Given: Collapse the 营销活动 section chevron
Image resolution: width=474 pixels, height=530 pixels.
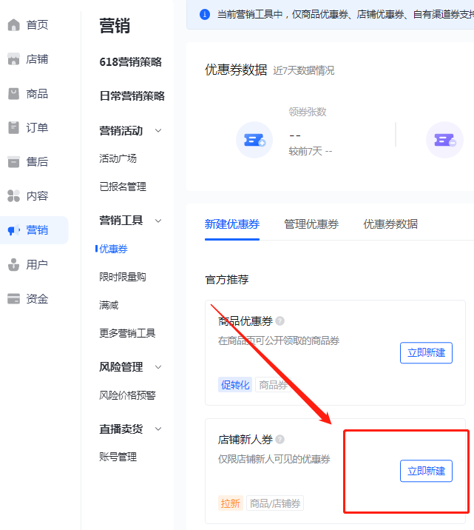Looking at the screenshot, I should (x=158, y=131).
